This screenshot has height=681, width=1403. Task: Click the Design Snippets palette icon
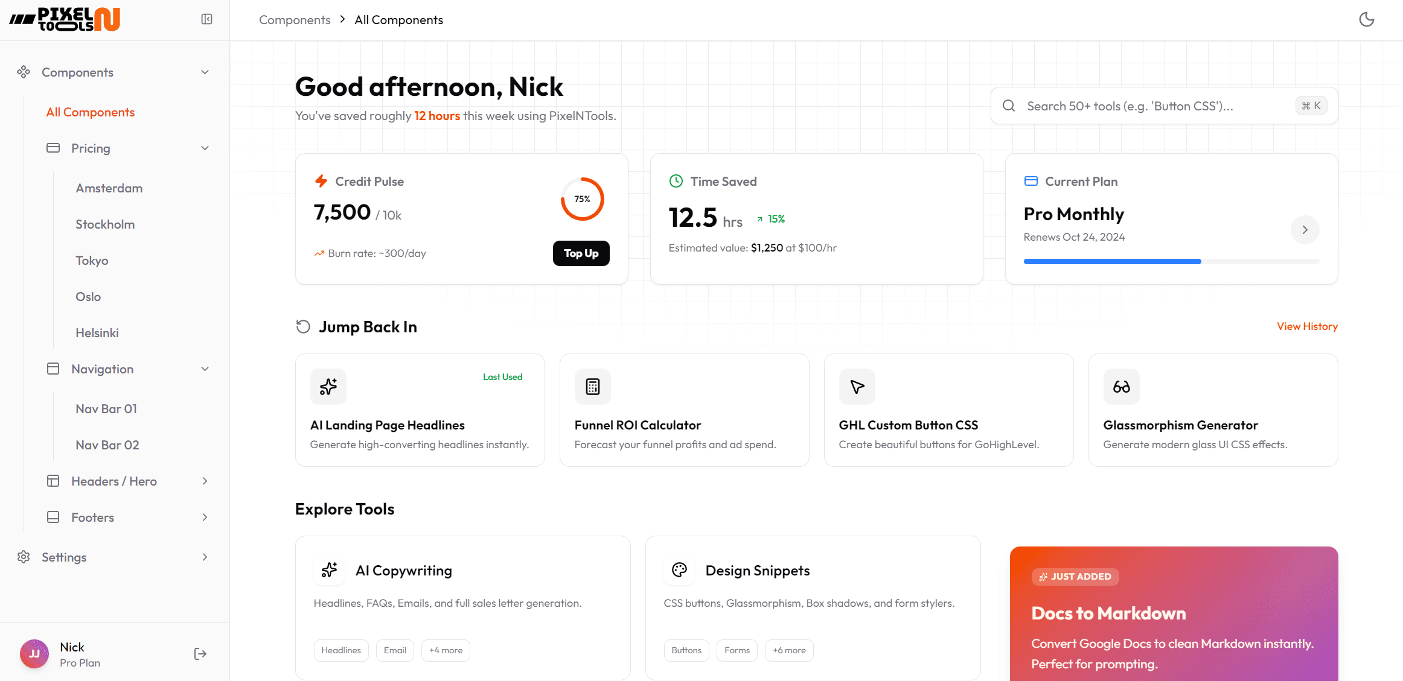679,570
